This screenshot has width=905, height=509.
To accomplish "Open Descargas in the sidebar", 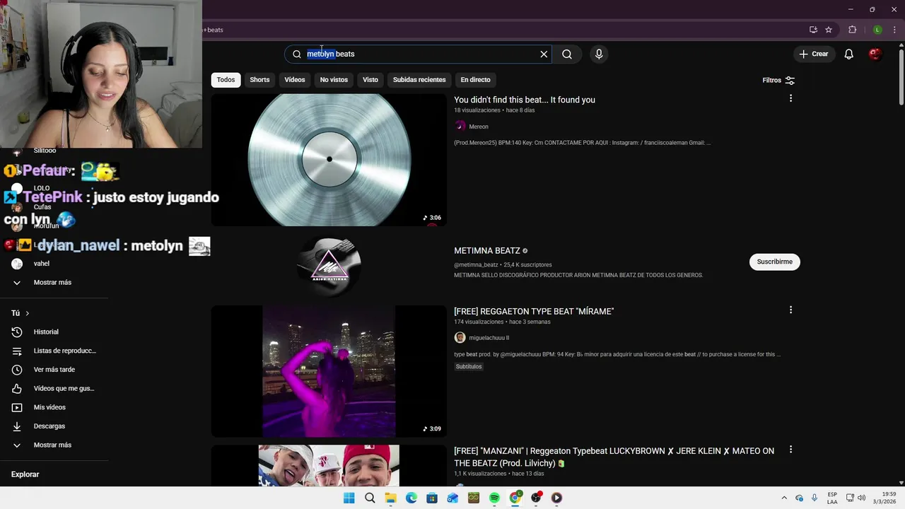I will coord(49,426).
